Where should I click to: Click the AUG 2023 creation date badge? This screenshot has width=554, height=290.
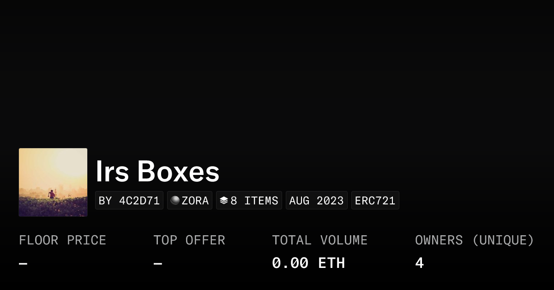316,200
